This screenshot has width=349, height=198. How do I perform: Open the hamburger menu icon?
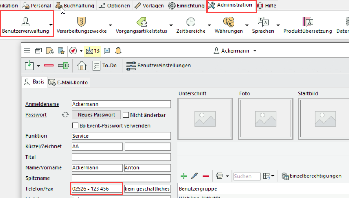pyautogui.click(x=27, y=51)
